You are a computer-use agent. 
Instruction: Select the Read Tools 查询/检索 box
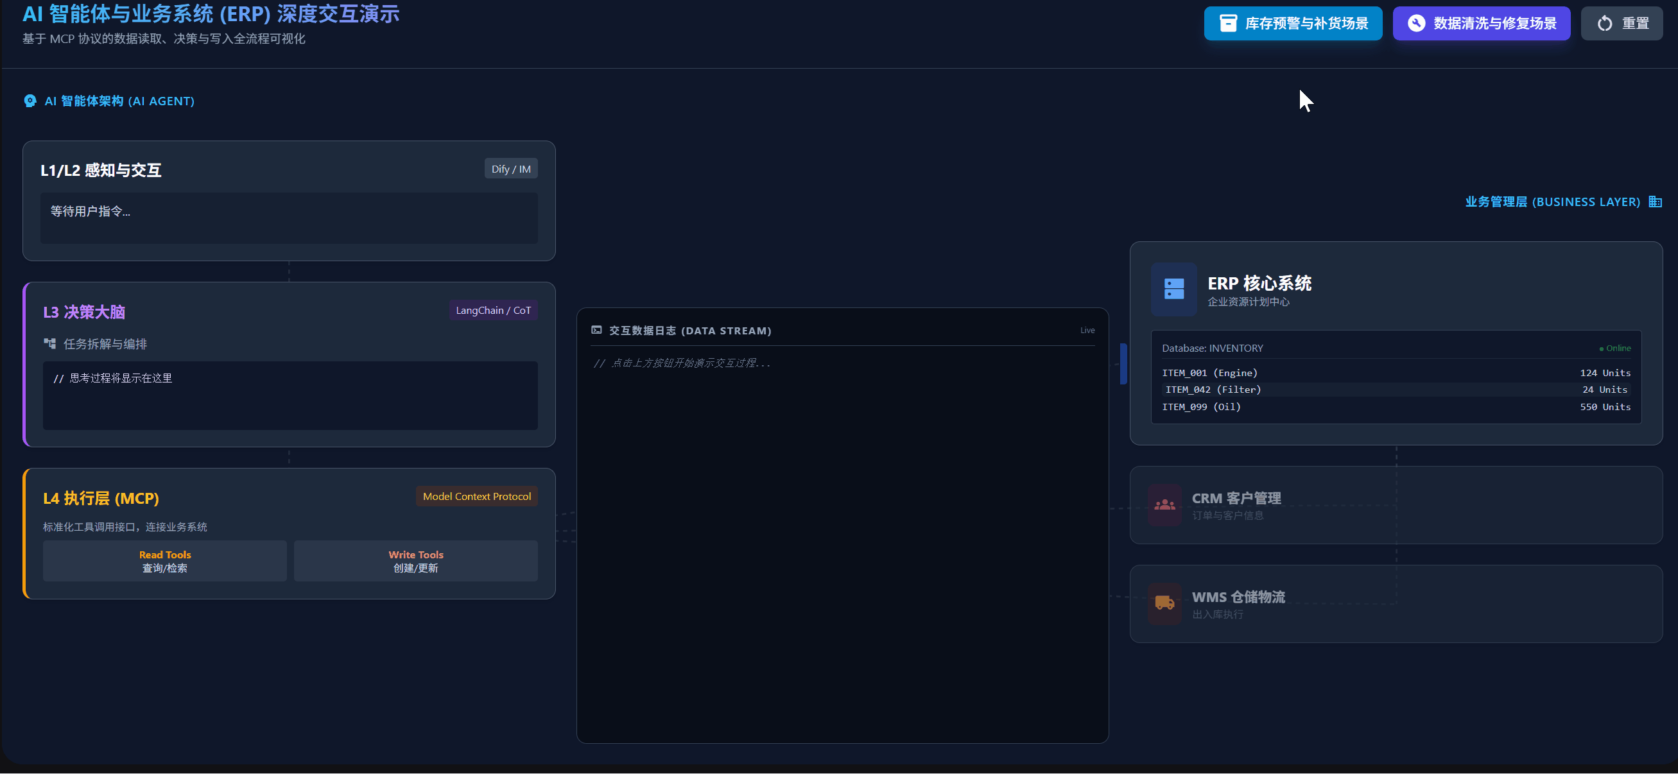point(165,561)
